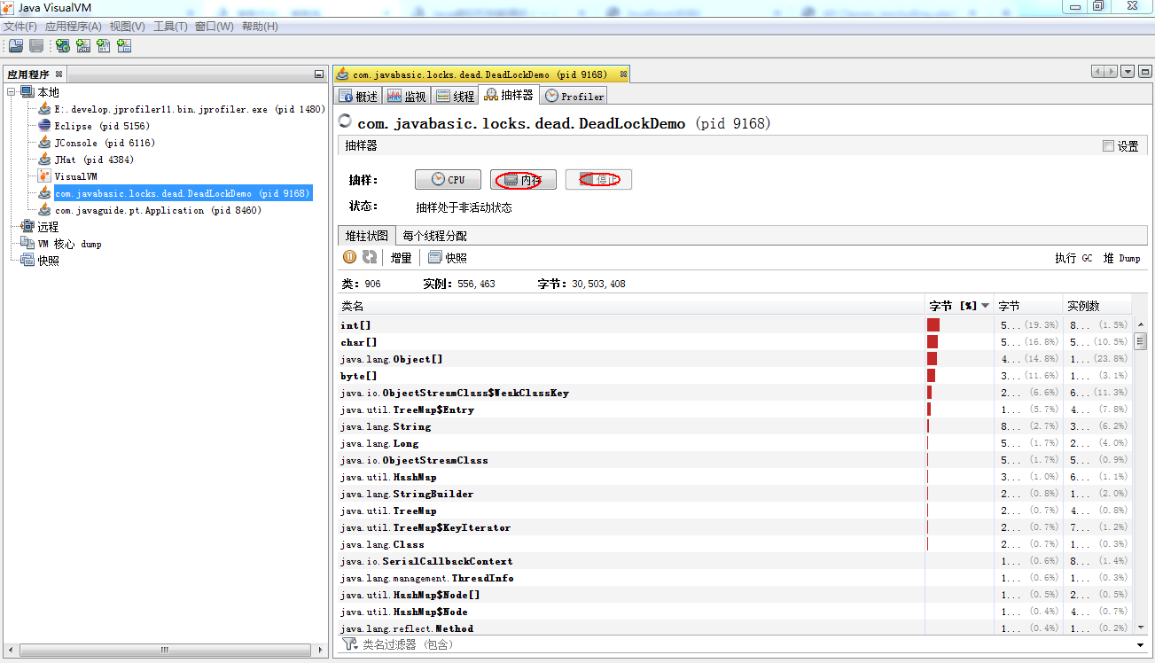This screenshot has height=663, width=1155.
Task: Click the Eclipse application icon in tree
Action: [44, 126]
